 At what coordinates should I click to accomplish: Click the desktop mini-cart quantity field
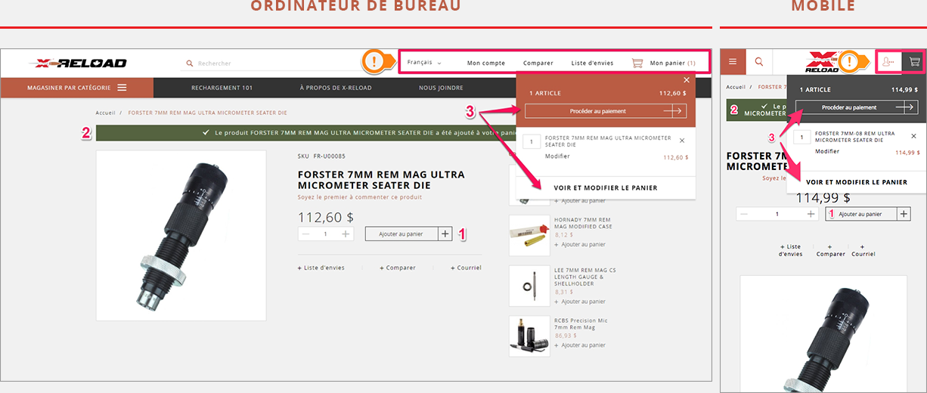pyautogui.click(x=532, y=141)
